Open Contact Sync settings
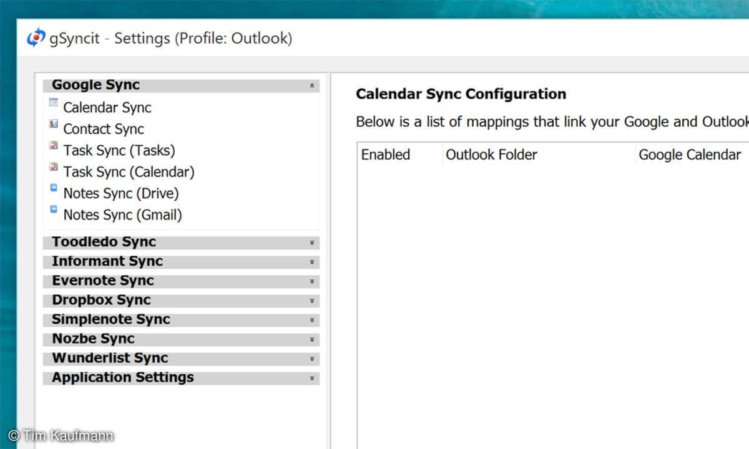This screenshot has height=449, width=749. pos(104,129)
